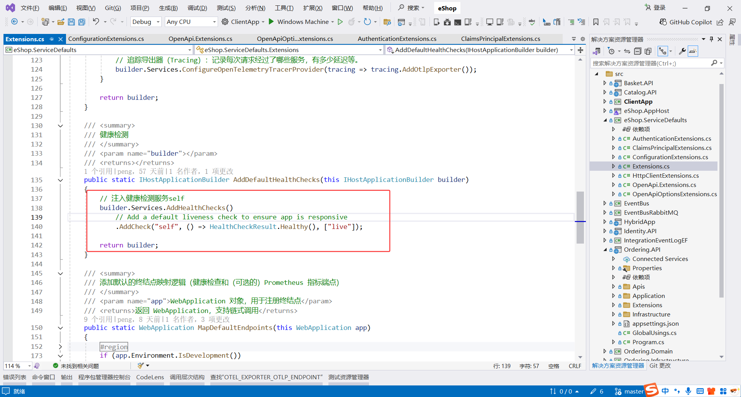Open the editor tab well settings gear
This screenshot has height=397, width=741.
[x=583, y=39]
